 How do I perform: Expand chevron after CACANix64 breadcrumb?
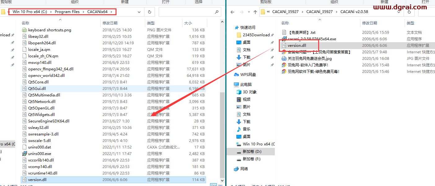111,12
